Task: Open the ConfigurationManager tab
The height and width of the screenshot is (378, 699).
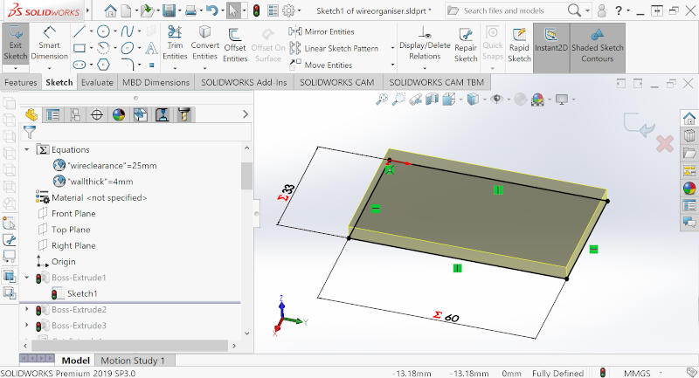Action: (x=75, y=115)
